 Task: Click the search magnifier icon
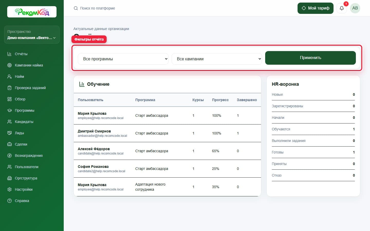(76, 8)
